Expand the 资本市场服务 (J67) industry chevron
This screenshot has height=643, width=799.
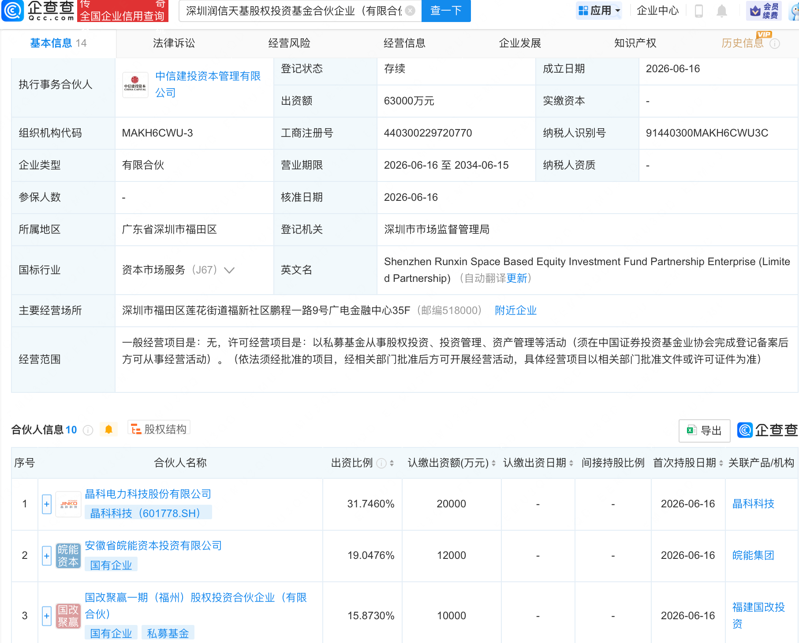(229, 270)
